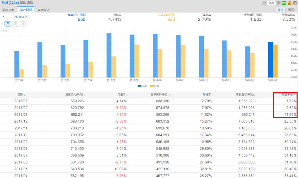Click the 650,226 revenue cell

[77, 101]
